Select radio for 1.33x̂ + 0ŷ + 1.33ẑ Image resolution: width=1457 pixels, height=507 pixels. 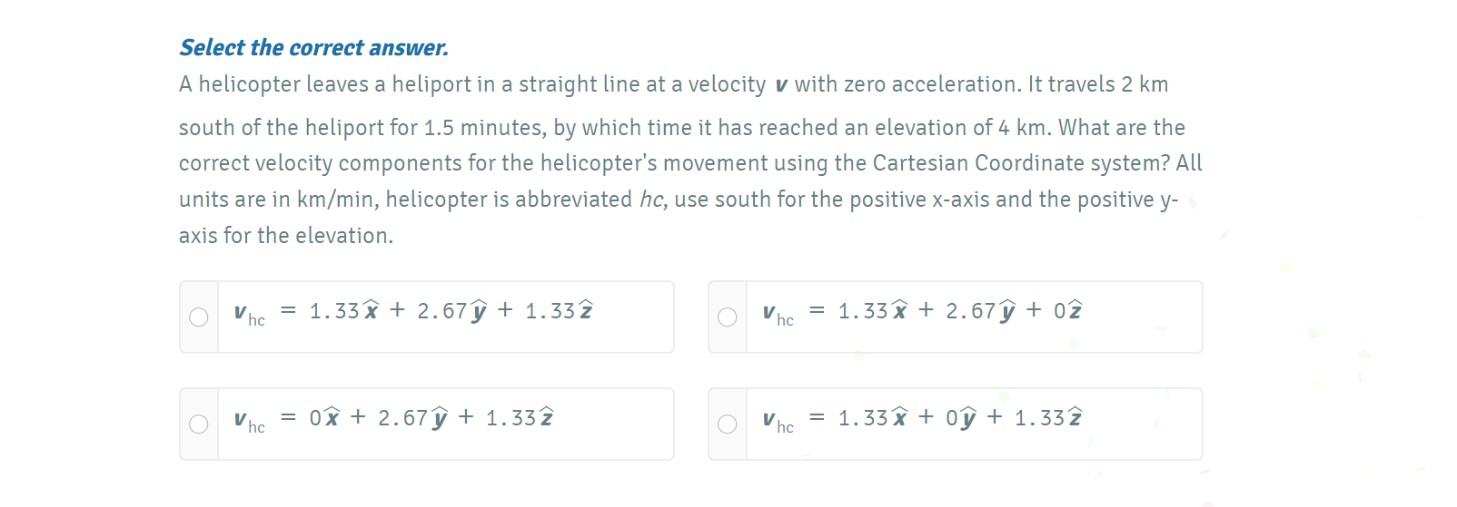click(x=728, y=424)
